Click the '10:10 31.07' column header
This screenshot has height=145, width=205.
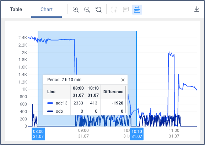[x=93, y=92]
